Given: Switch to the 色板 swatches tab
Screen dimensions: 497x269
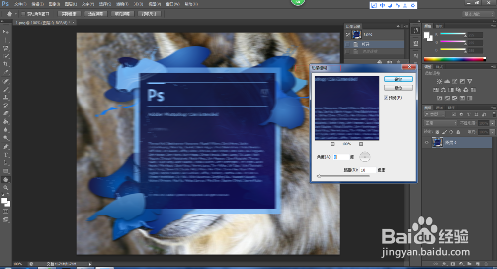Looking at the screenshot, I should tap(439, 26).
